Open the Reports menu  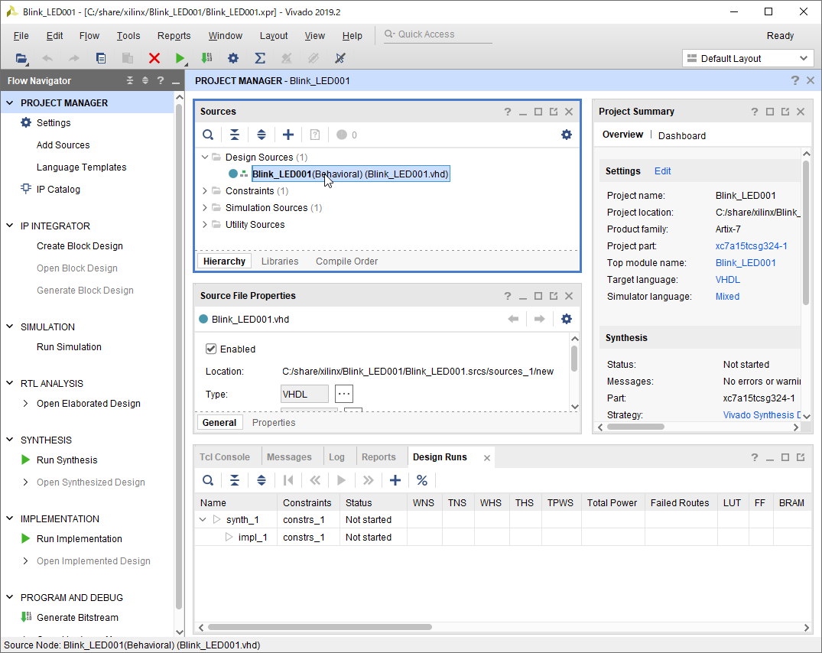pos(174,36)
